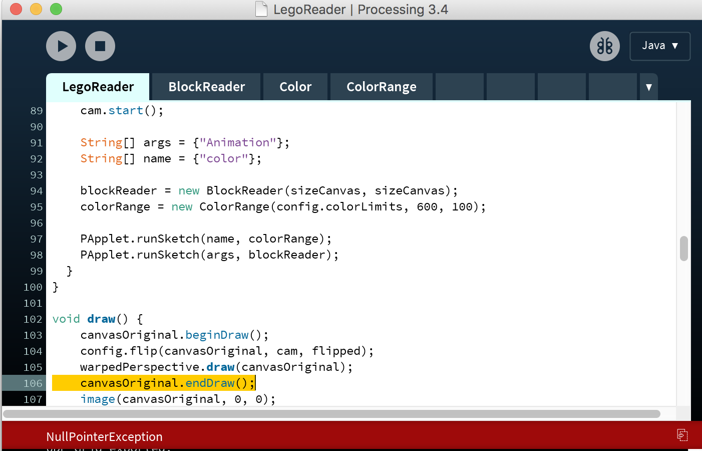Click the "Animation" string literal
Screen dimensions: 702x451
pyautogui.click(x=238, y=143)
